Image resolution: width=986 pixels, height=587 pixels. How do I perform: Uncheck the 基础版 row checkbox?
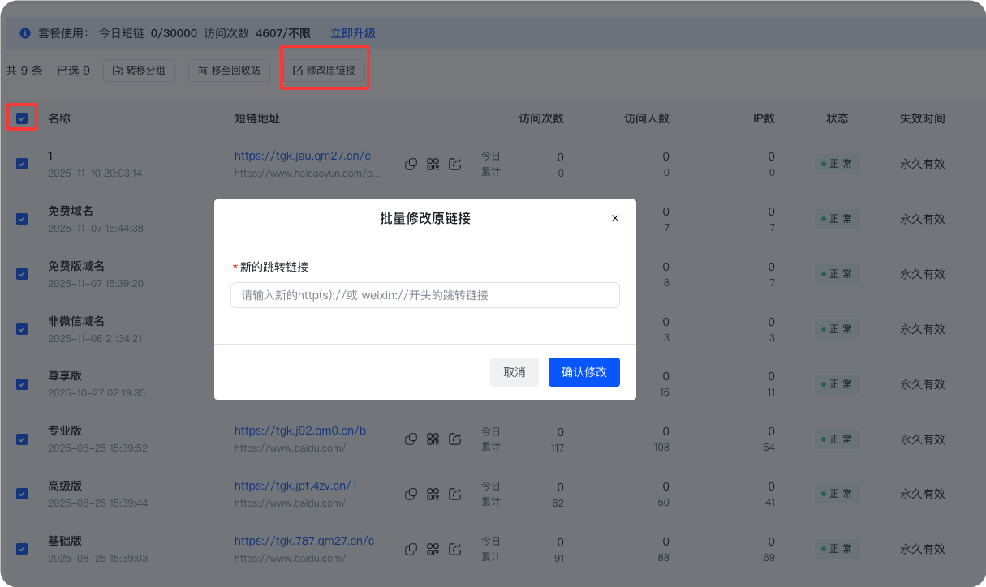pos(22,549)
